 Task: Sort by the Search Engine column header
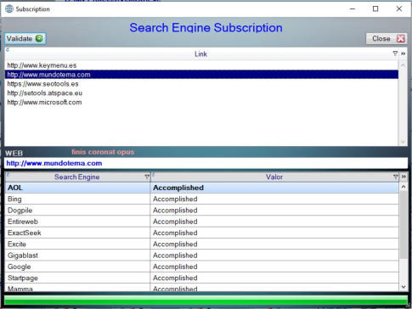(76, 177)
